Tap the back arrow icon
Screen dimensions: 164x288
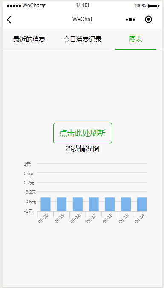coord(9,20)
